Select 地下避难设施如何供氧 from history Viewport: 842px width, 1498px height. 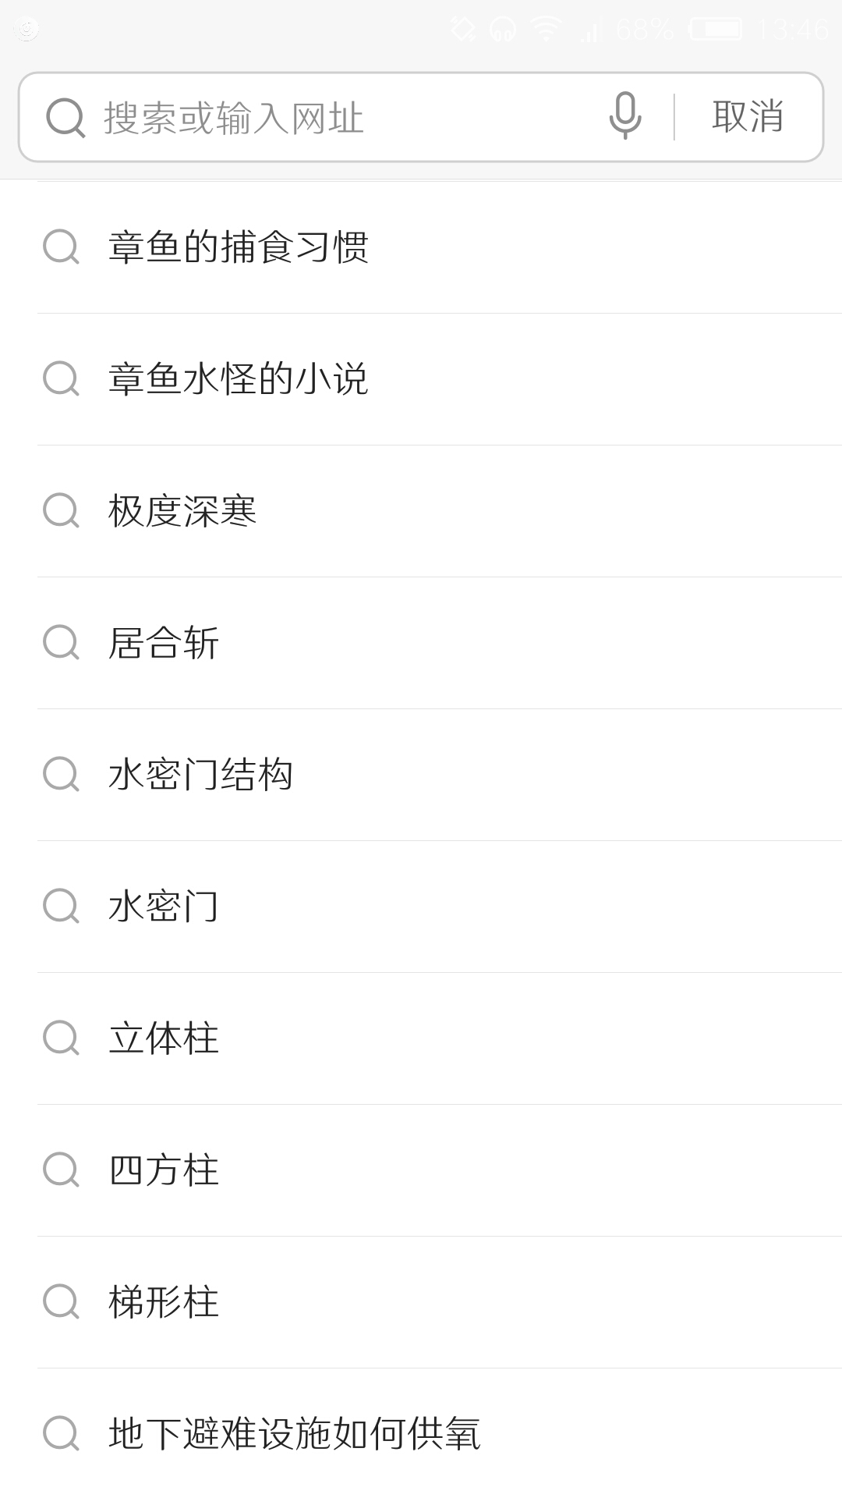pos(295,1434)
